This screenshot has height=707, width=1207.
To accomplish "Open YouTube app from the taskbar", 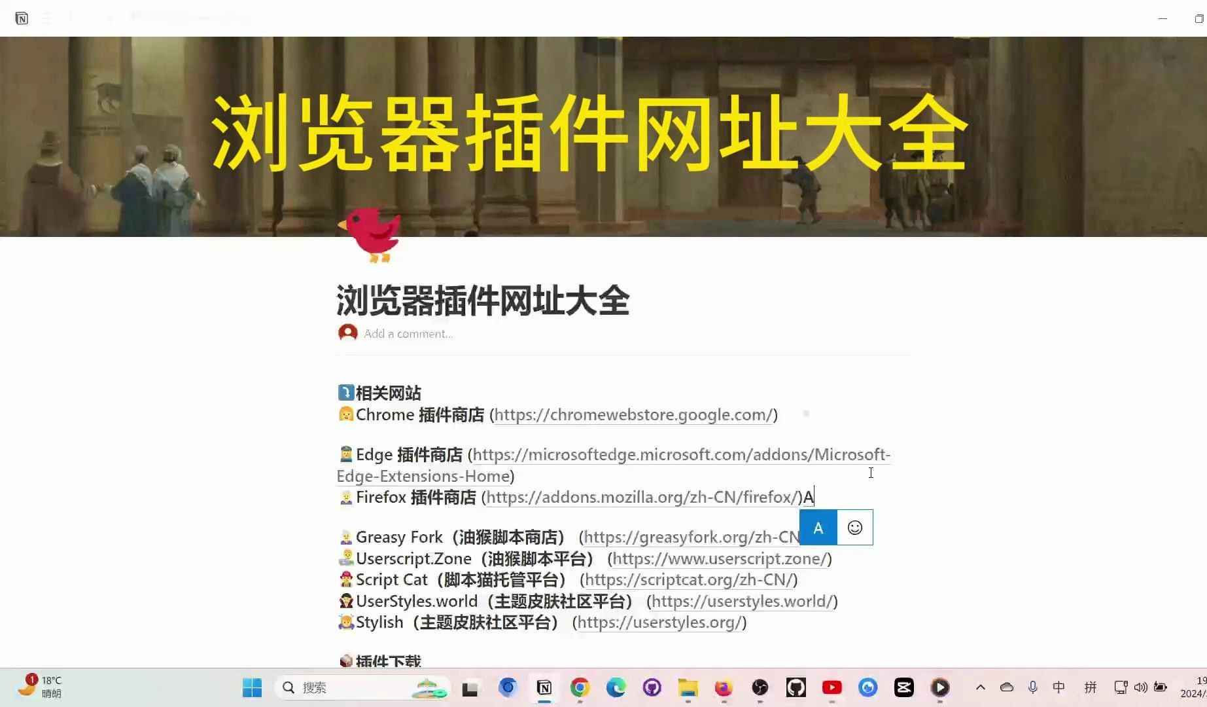I will [x=831, y=687].
